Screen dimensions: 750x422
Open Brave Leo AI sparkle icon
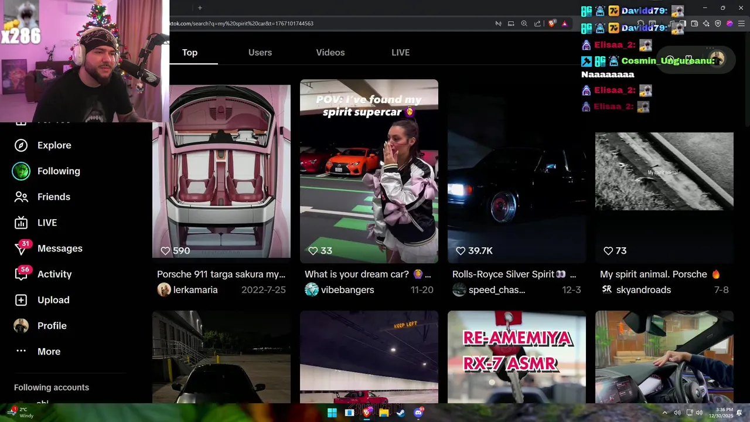pyautogui.click(x=706, y=23)
